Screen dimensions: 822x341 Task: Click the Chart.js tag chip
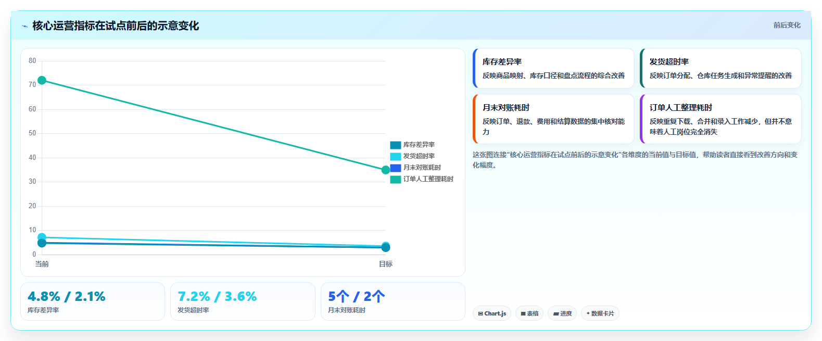tap(492, 313)
